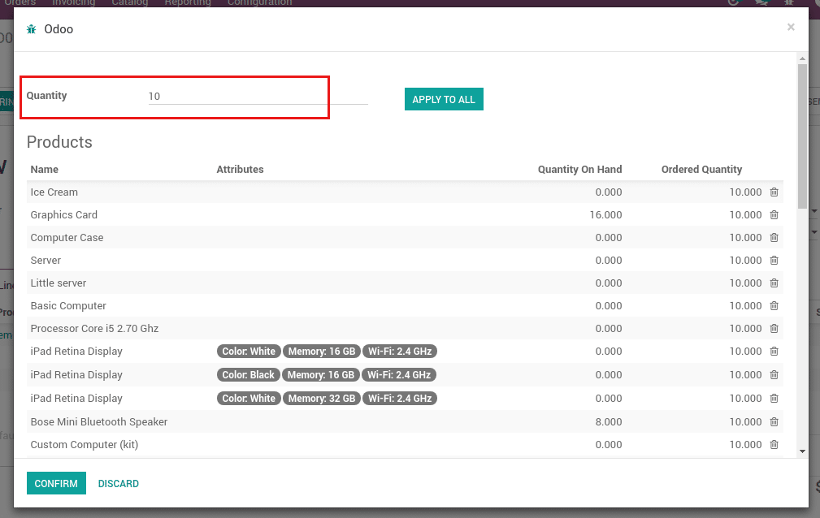Click the Computer Case product name

click(x=67, y=238)
